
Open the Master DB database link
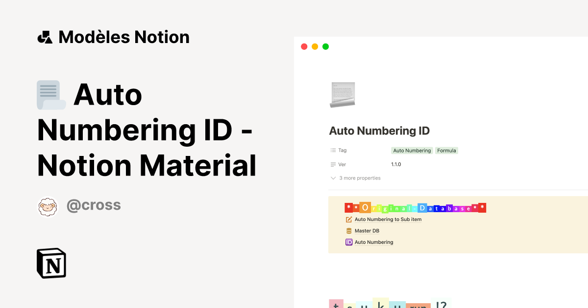click(x=366, y=230)
